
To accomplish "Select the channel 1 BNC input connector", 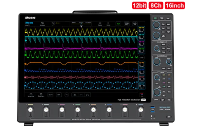I will [x=30, y=110].
